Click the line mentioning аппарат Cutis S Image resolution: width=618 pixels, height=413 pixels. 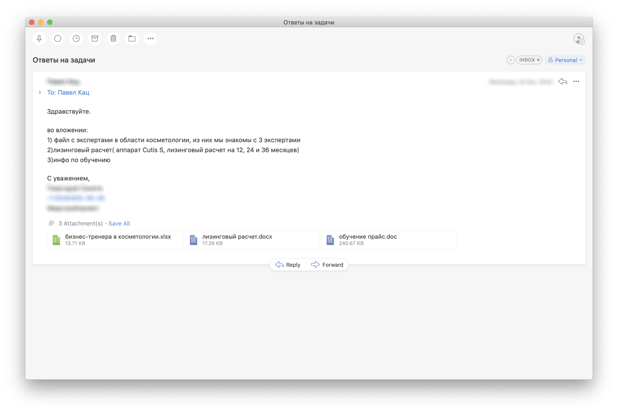pos(173,150)
